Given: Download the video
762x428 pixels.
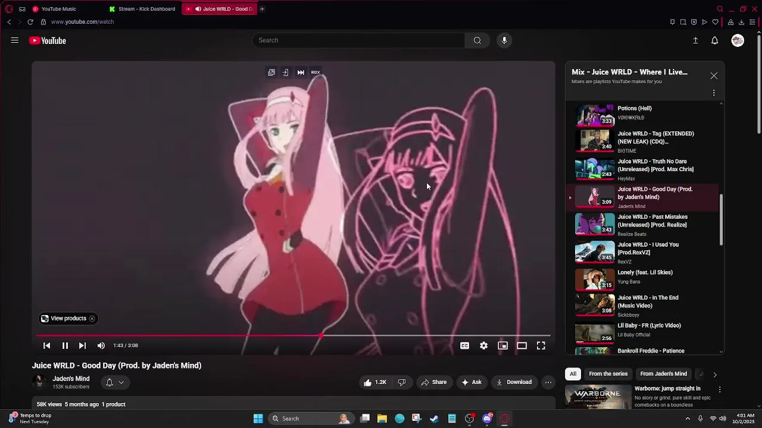Looking at the screenshot, I should point(514,382).
